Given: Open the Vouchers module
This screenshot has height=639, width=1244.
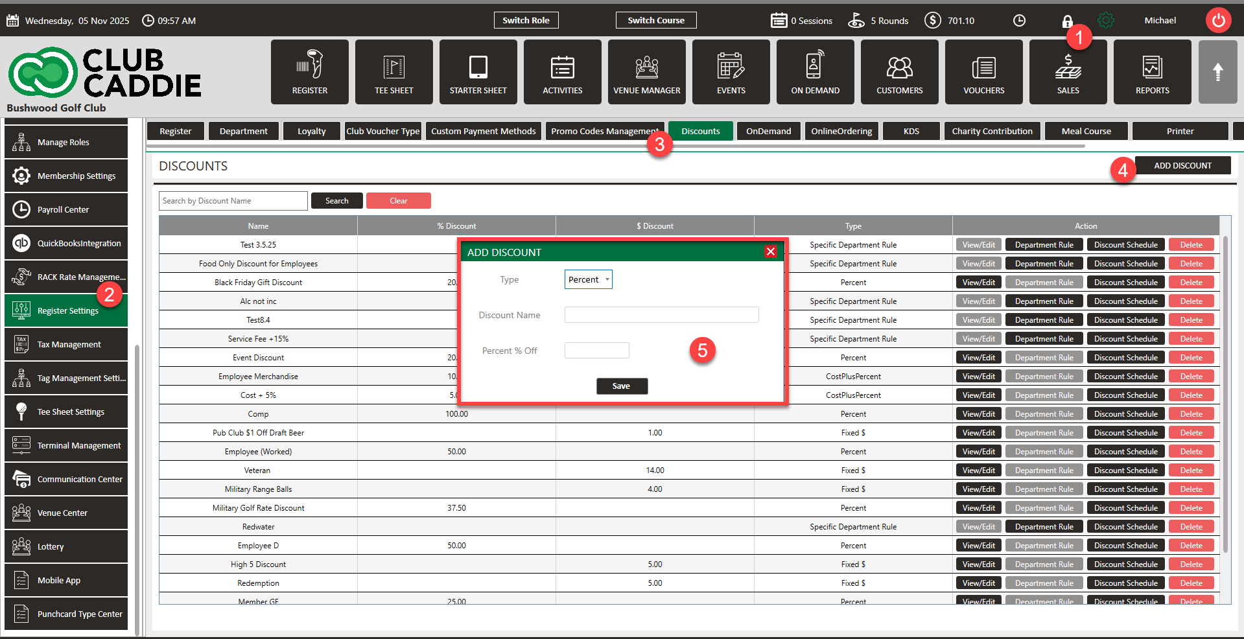Looking at the screenshot, I should tap(983, 72).
